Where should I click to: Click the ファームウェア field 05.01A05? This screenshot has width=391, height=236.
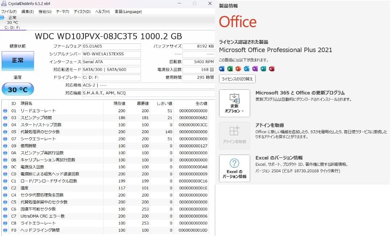click(111, 46)
